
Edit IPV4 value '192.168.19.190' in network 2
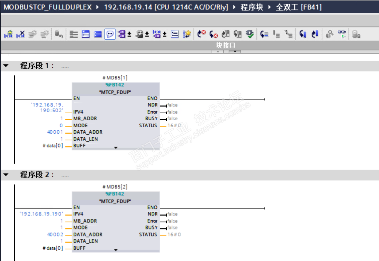tap(41, 214)
